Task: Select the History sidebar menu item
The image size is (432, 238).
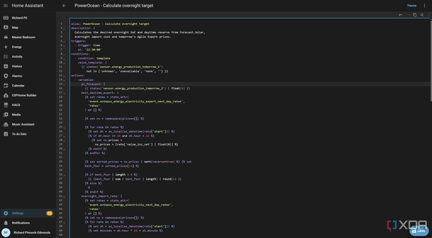Action: click(28, 66)
